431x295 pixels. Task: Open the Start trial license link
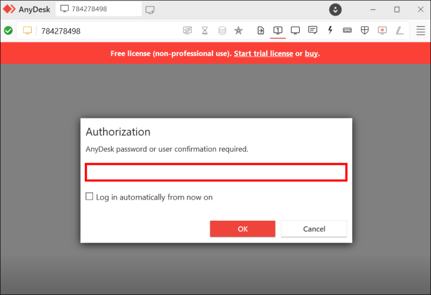click(264, 54)
